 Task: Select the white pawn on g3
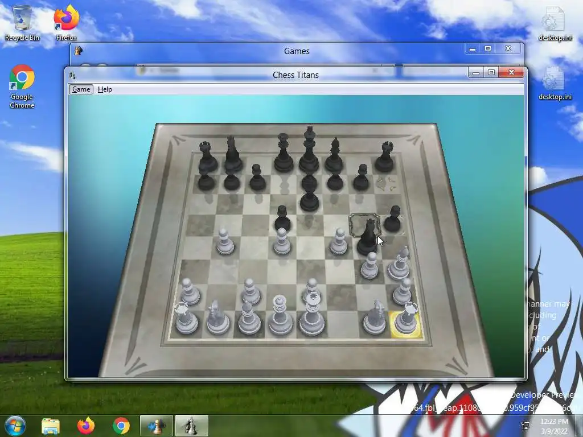369,266
